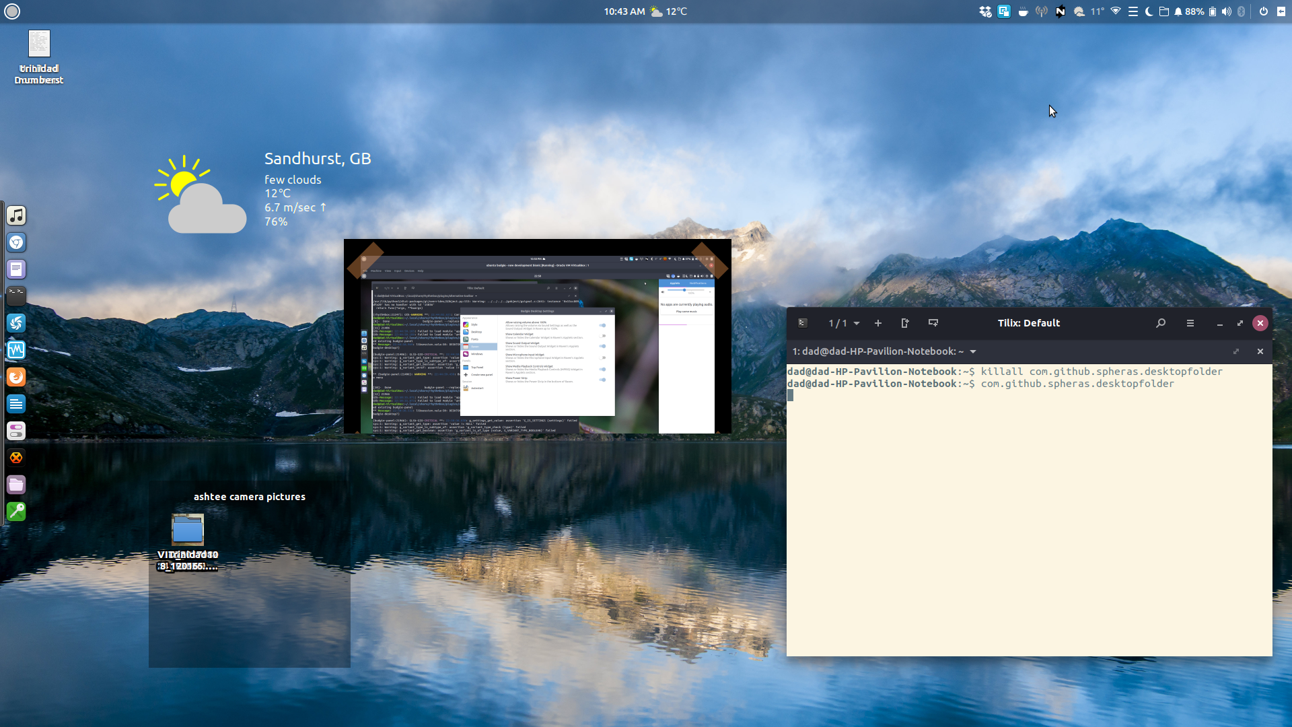This screenshot has width=1292, height=727.
Task: Open the settings toggle-switch icon in the dock
Action: 16,431
